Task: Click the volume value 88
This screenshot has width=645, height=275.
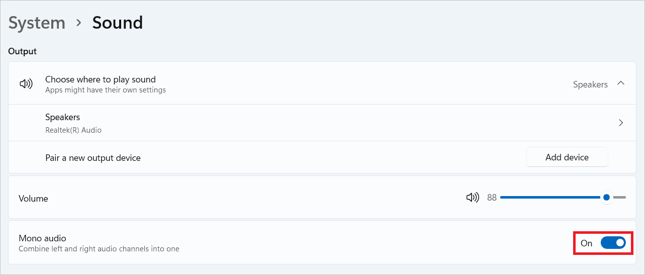Action: [492, 198]
